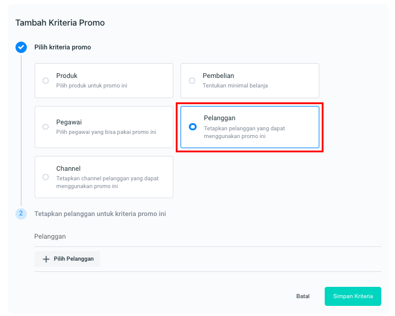This screenshot has width=395, height=316.
Task: Save with the Simpan Kriteria button
Action: [353, 296]
